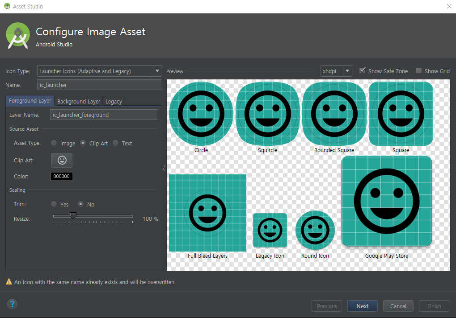
Task: Click the Google Play Store preview icon
Action: [x=386, y=201]
